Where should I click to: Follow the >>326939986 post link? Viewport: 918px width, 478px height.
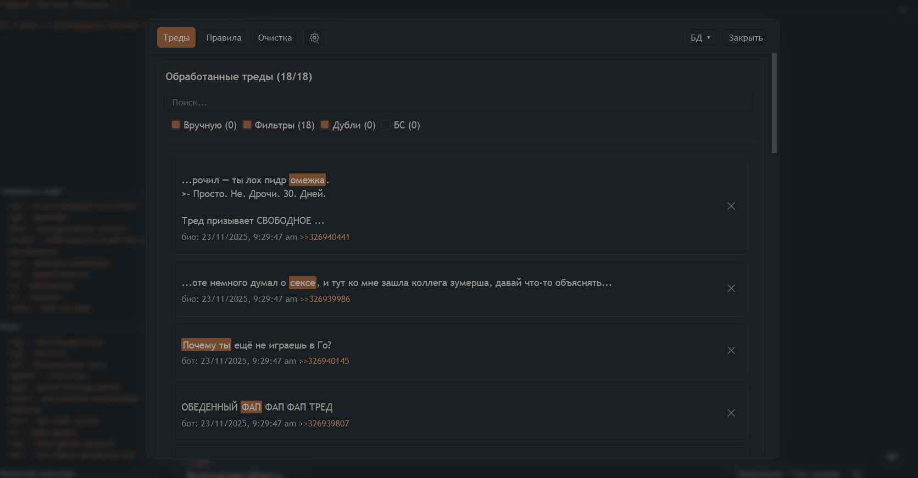(x=325, y=299)
